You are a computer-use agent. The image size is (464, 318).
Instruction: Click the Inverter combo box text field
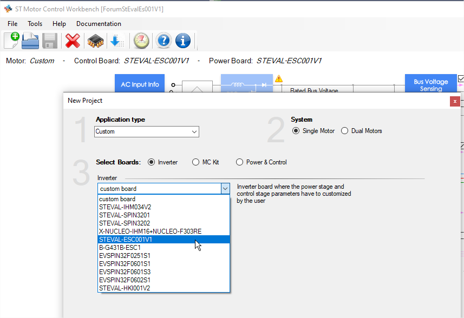159,189
